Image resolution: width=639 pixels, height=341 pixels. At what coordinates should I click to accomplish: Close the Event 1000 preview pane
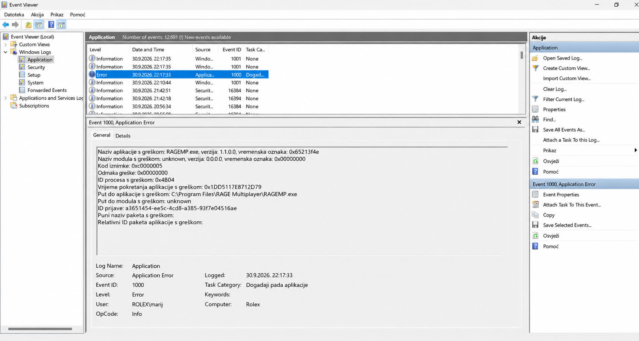(519, 122)
